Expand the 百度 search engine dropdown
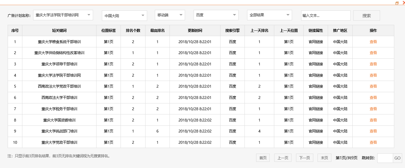 (x=216, y=15)
